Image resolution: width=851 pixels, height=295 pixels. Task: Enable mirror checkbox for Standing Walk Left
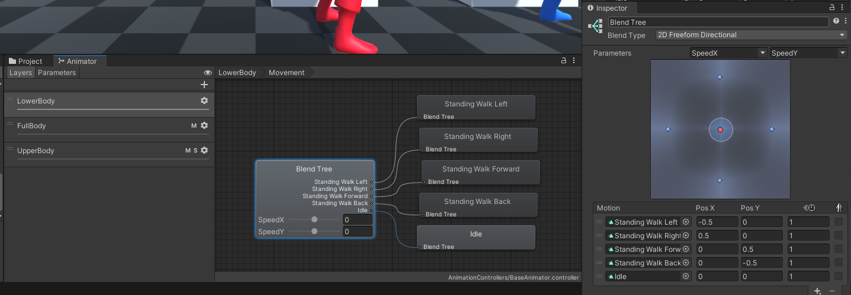[x=839, y=222]
